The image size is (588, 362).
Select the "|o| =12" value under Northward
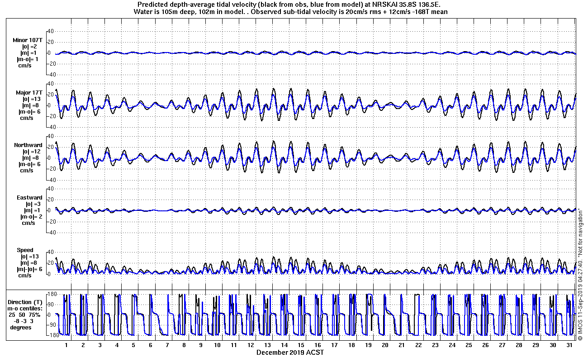click(x=31, y=152)
